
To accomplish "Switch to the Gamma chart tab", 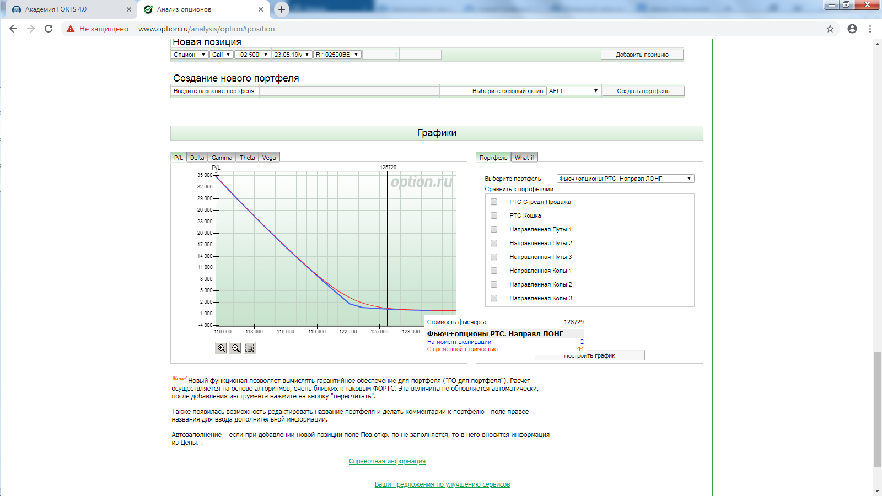I will click(222, 158).
